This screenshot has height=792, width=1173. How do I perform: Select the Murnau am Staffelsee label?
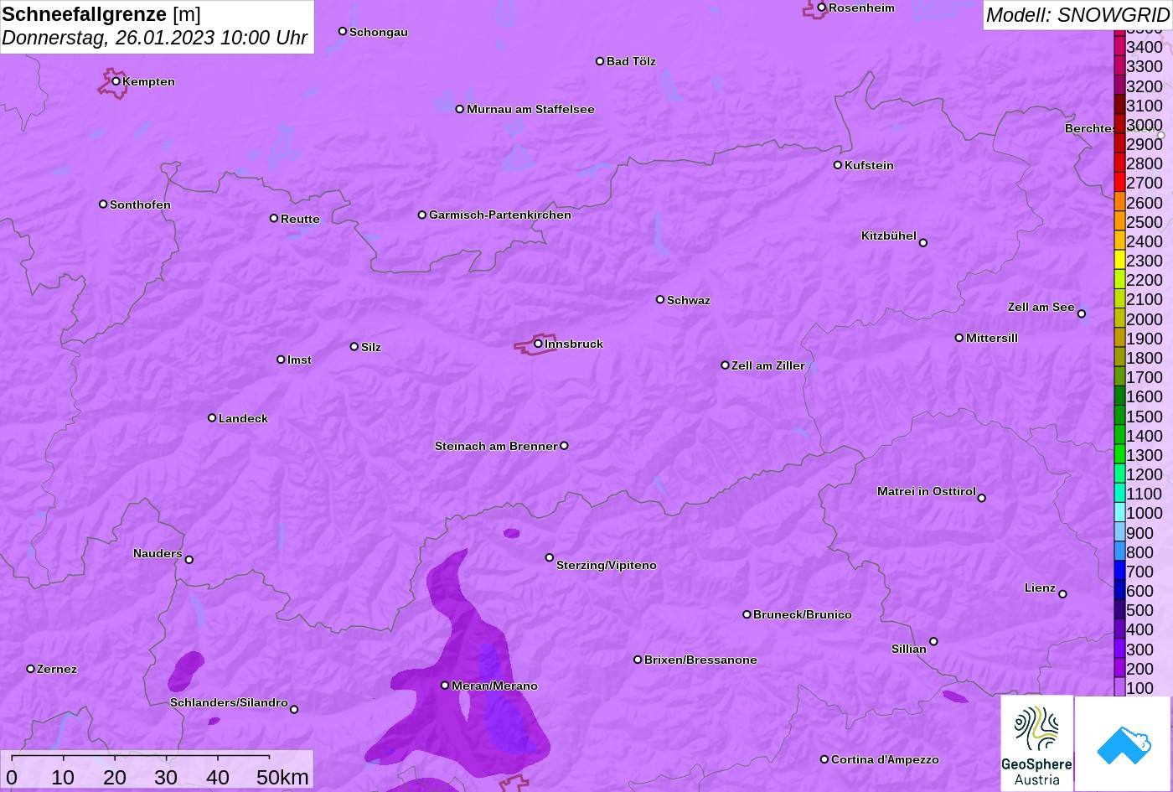click(x=530, y=109)
